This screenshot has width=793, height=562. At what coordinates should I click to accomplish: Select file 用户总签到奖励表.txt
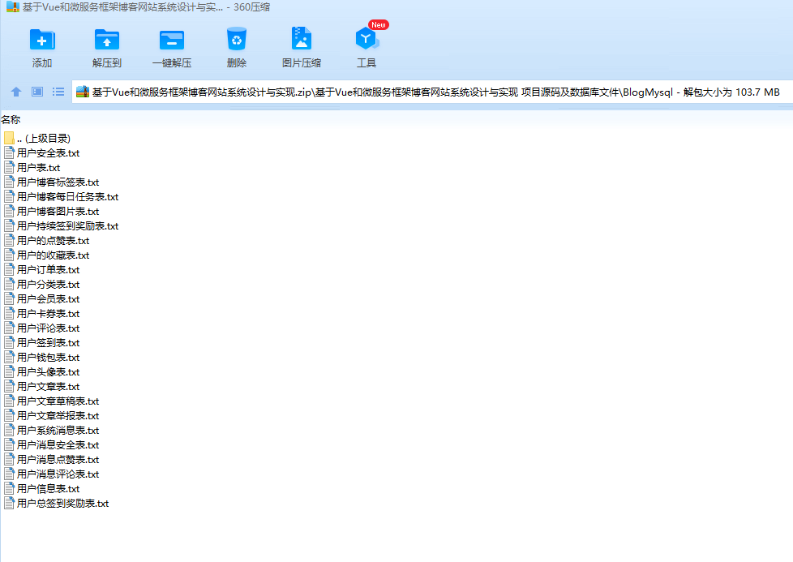[x=57, y=504]
